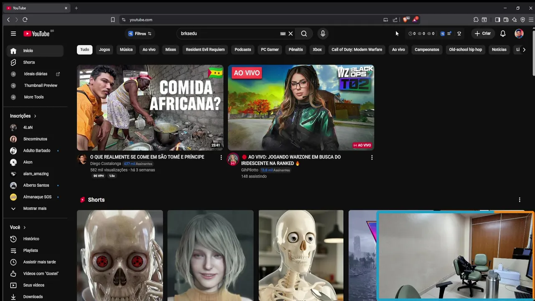Reload the page
This screenshot has width=535, height=301.
pos(25,20)
